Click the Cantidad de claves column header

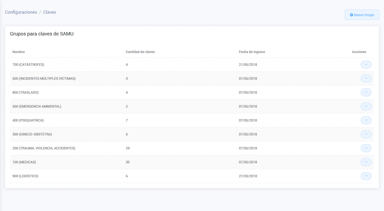[140, 52]
